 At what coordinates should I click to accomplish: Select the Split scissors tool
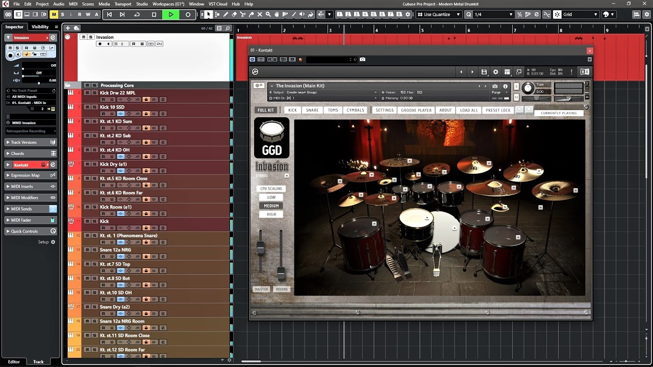[243, 14]
